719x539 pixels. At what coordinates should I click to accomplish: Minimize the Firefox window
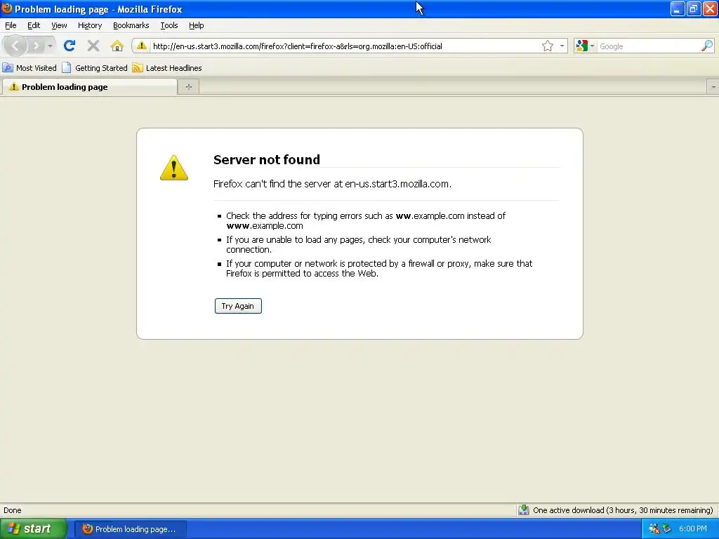678,8
